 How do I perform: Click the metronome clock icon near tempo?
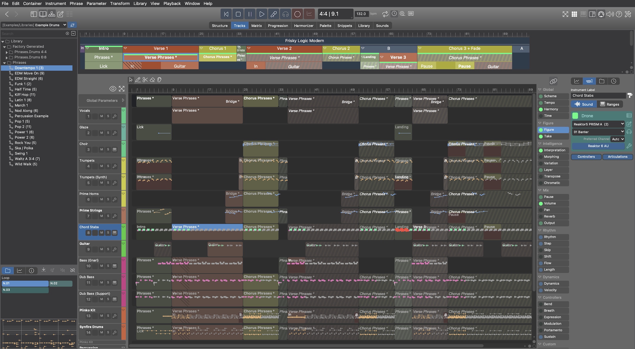coord(394,14)
